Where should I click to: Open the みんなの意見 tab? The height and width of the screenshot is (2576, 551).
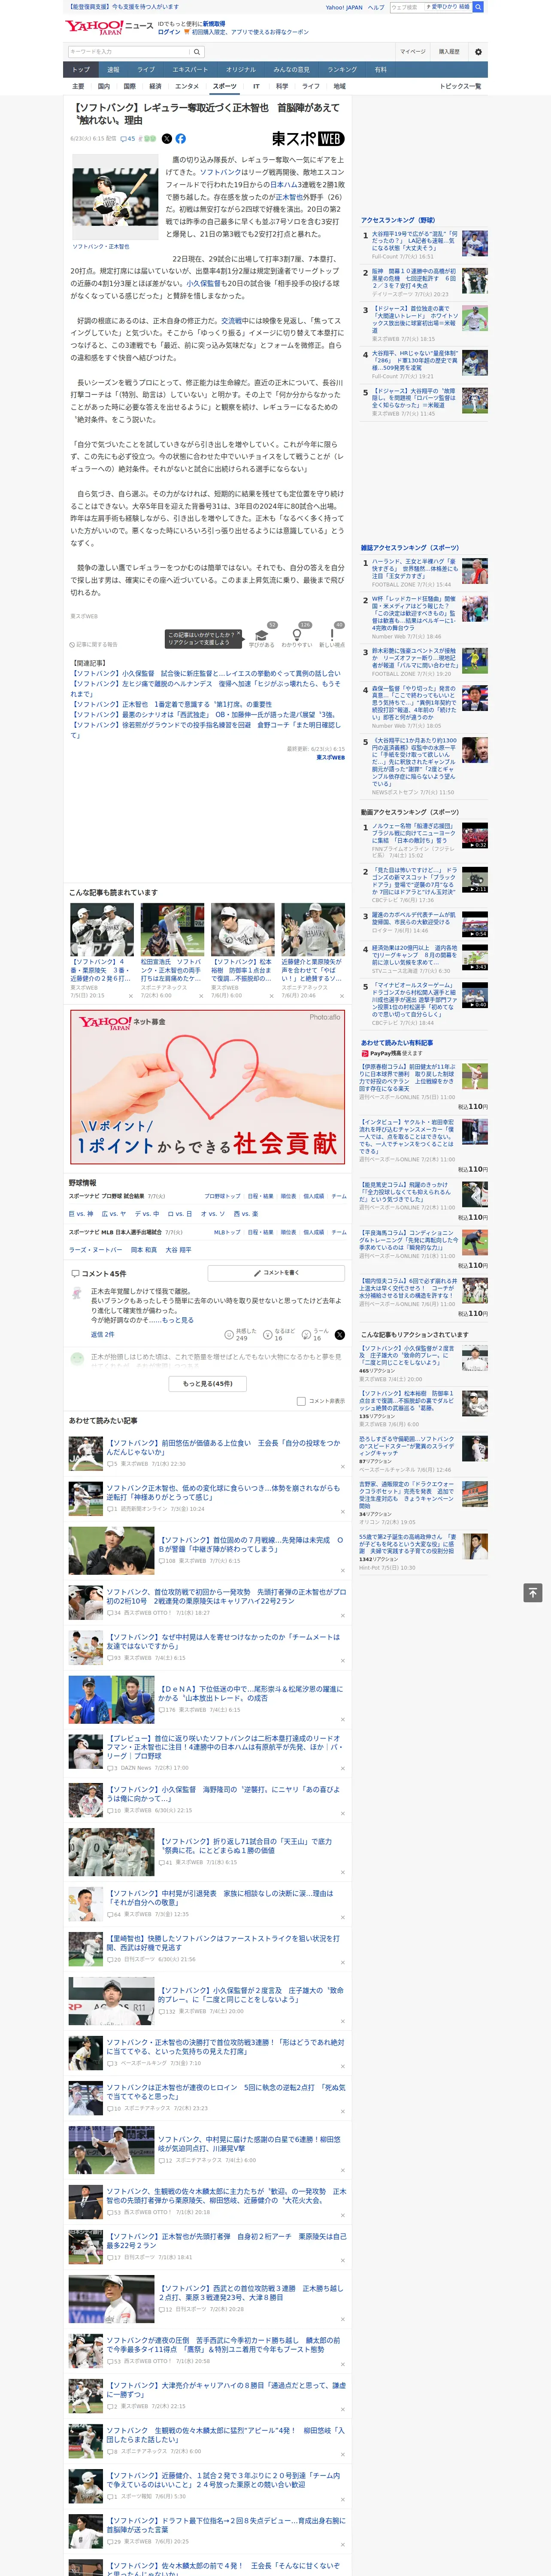(291, 70)
